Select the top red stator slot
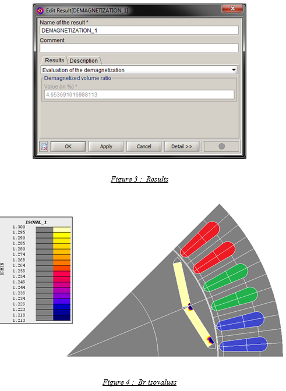286x391 pixels. [200, 239]
